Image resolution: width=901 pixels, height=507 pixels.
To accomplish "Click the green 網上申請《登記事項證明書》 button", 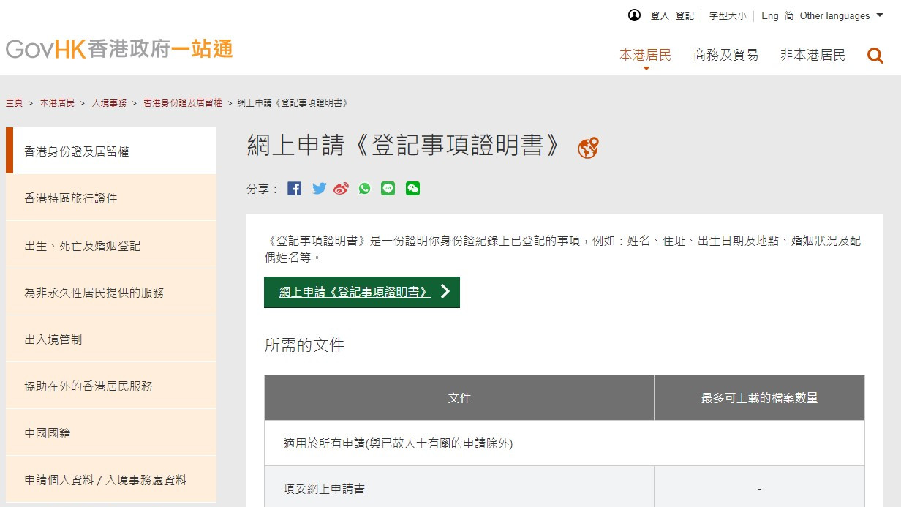I will coord(361,292).
